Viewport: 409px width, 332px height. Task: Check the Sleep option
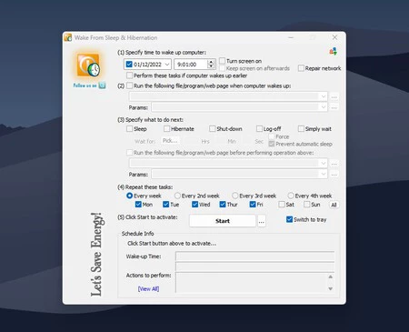pyautogui.click(x=129, y=129)
